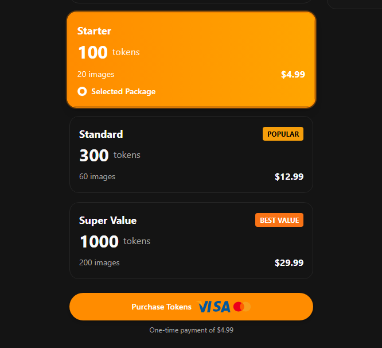Click the 20 images label
The image size is (382, 348).
96,74
